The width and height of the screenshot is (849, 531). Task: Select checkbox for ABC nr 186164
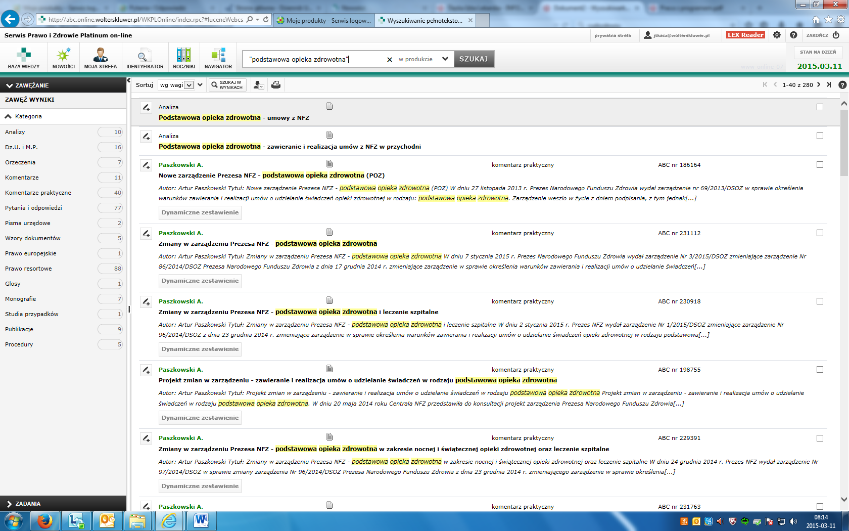pyautogui.click(x=820, y=165)
